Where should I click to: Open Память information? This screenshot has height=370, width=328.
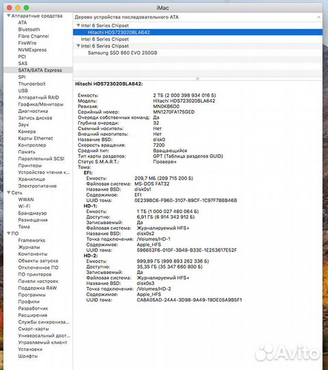pos(27,152)
